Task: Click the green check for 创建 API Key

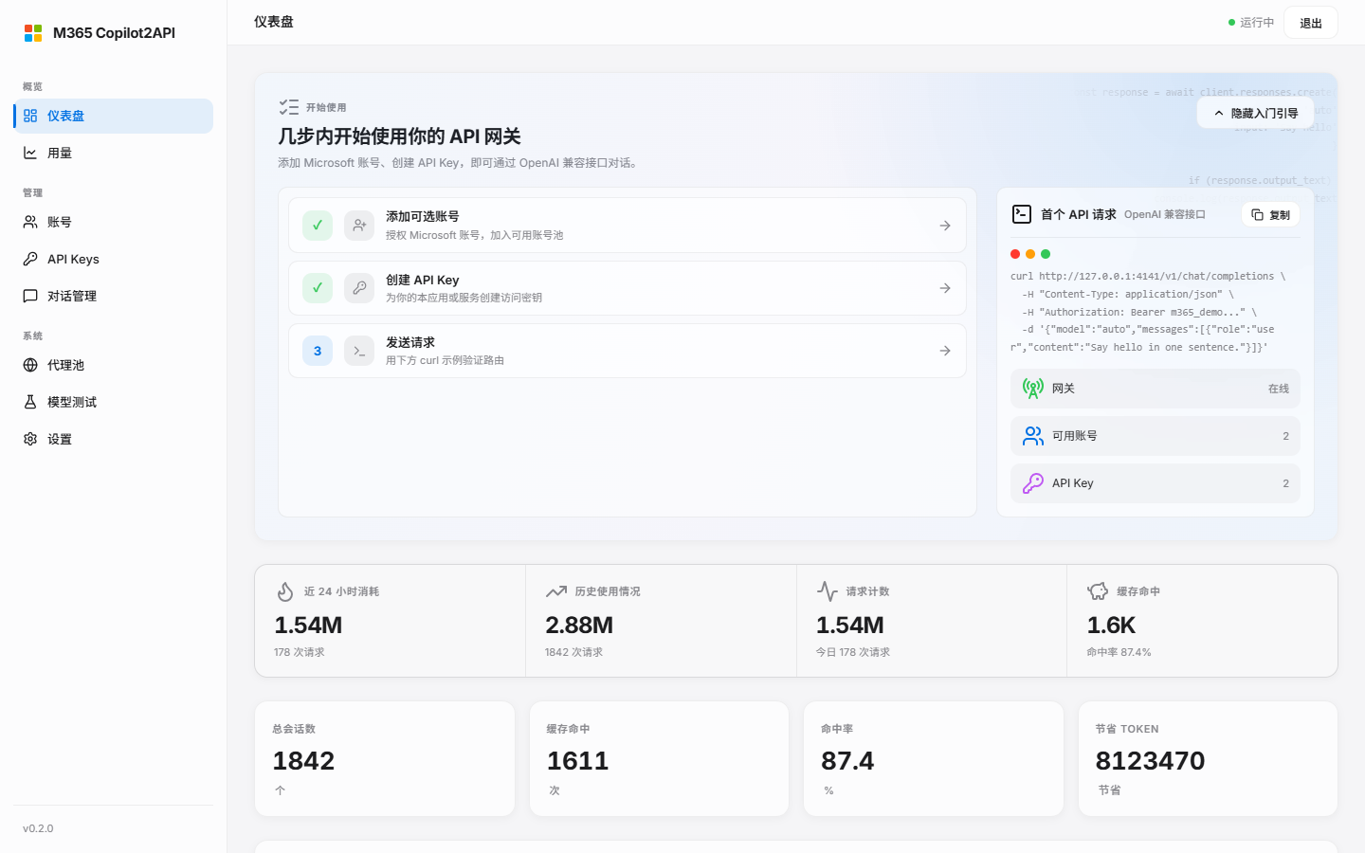Action: point(318,288)
